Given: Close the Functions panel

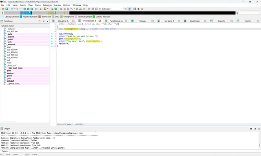Looking at the screenshot, I should (x=47, y=21).
